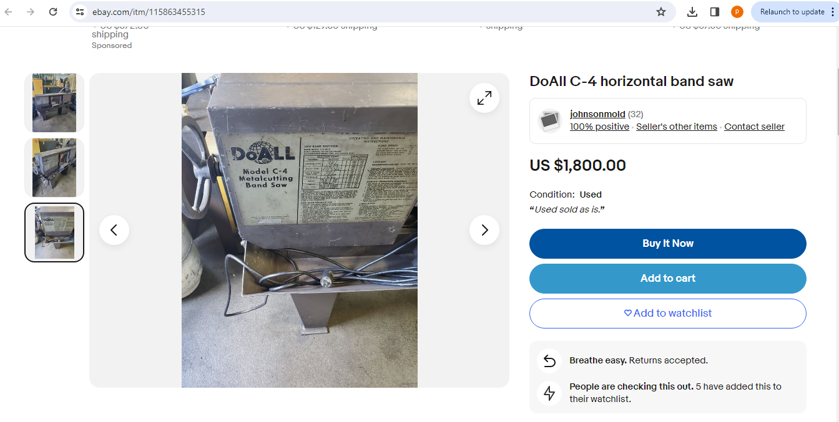
Task: Add item to watchlist
Action: click(x=668, y=314)
